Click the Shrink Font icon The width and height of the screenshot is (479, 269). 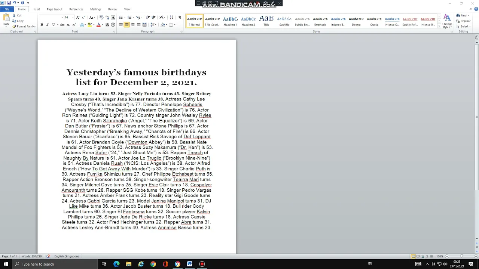82,18
